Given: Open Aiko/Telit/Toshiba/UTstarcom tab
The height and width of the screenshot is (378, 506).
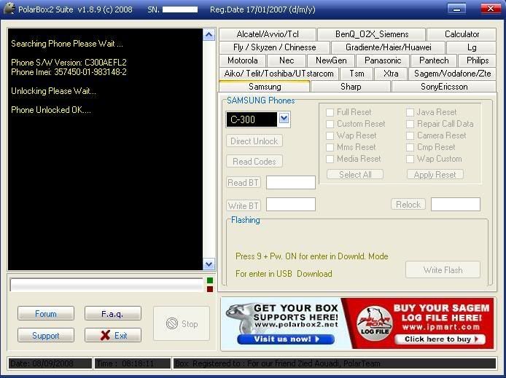Looking at the screenshot, I should tap(279, 74).
